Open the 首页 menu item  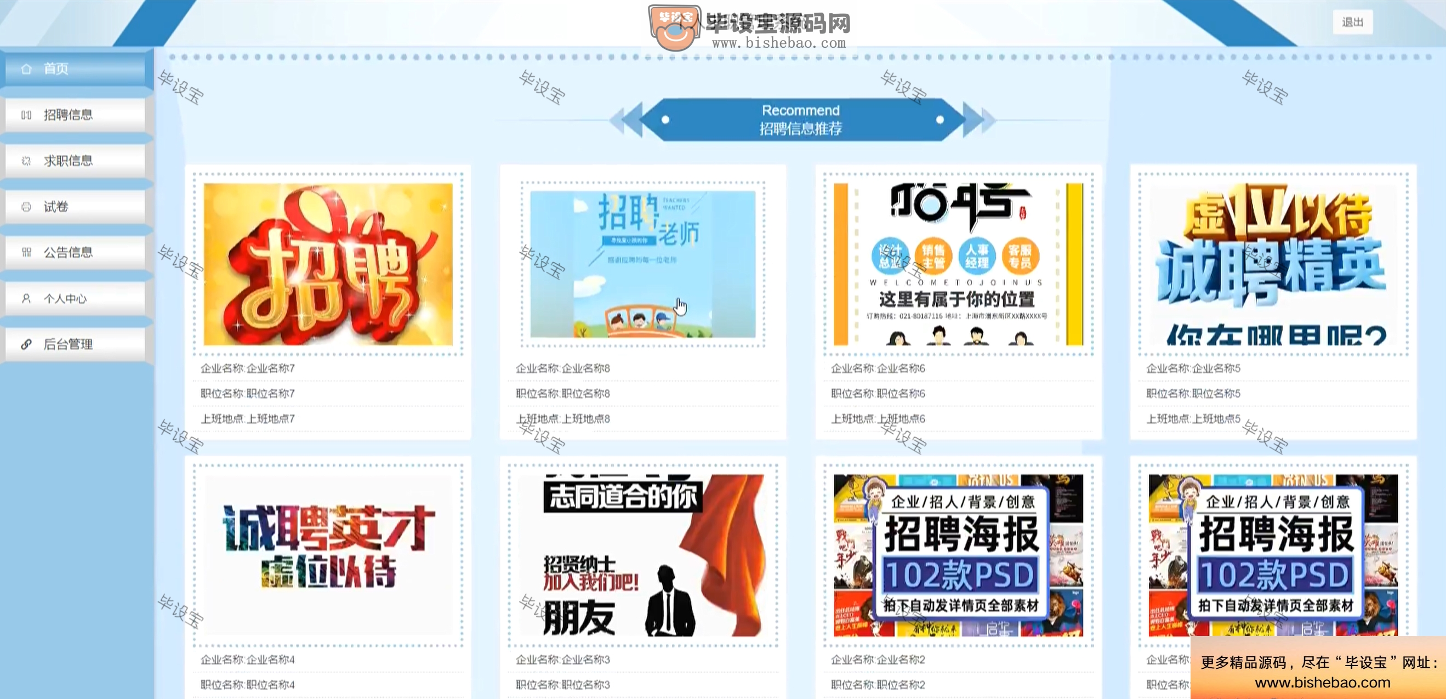75,69
